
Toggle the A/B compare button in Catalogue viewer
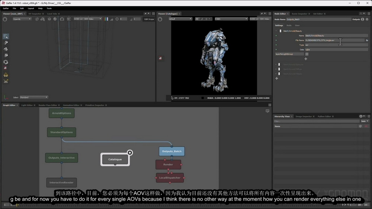197,19
